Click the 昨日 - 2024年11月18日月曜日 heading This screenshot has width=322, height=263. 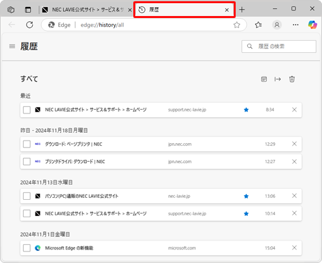pos(54,130)
